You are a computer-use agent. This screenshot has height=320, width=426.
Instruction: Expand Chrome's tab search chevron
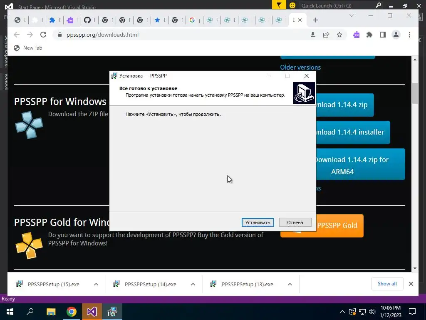coord(351,15)
